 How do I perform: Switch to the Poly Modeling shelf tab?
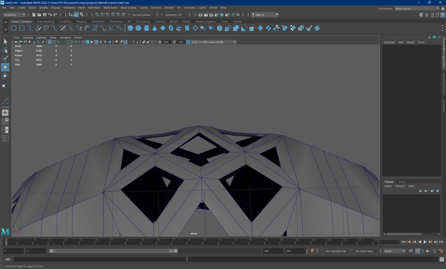pyautogui.click(x=46, y=22)
